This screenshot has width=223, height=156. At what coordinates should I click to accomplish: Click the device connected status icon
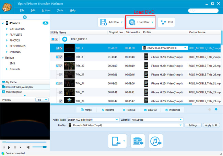(3, 154)
